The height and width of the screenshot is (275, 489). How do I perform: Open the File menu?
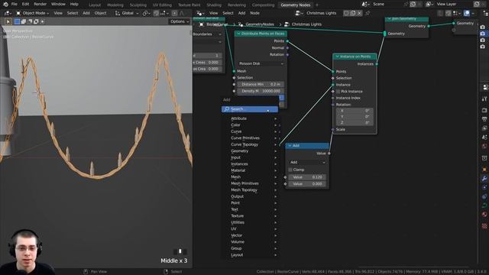click(15, 4)
